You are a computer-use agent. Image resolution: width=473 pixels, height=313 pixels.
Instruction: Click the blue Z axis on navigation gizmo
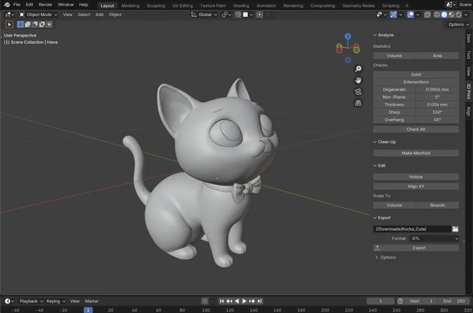coord(348,36)
